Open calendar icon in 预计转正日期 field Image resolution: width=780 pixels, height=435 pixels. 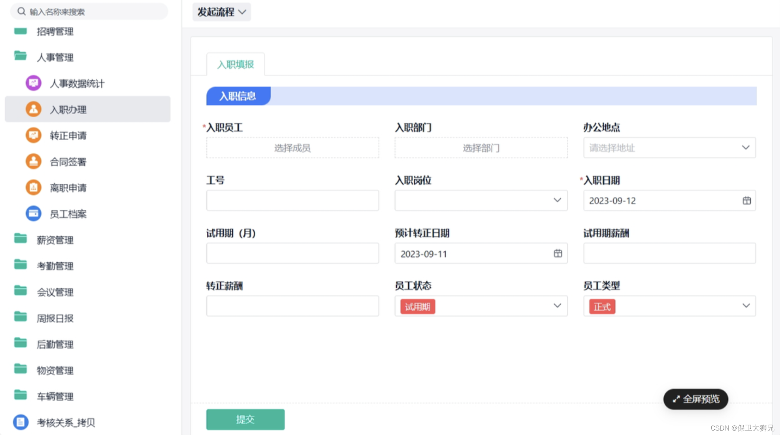click(558, 254)
